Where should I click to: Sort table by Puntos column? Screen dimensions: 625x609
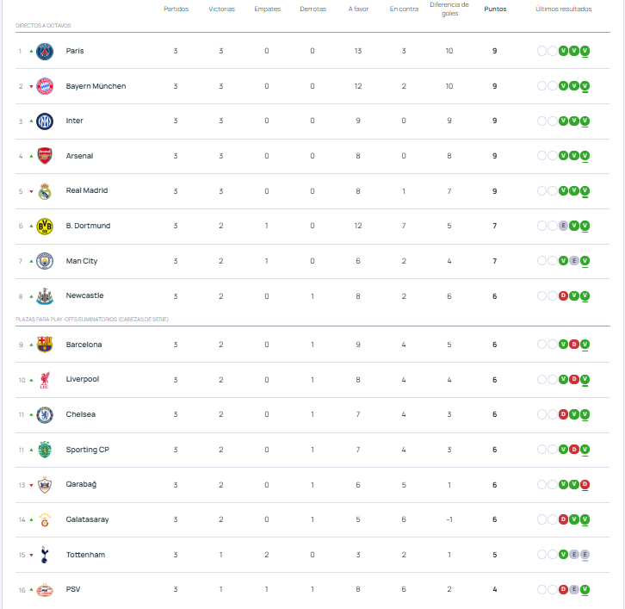click(x=495, y=9)
